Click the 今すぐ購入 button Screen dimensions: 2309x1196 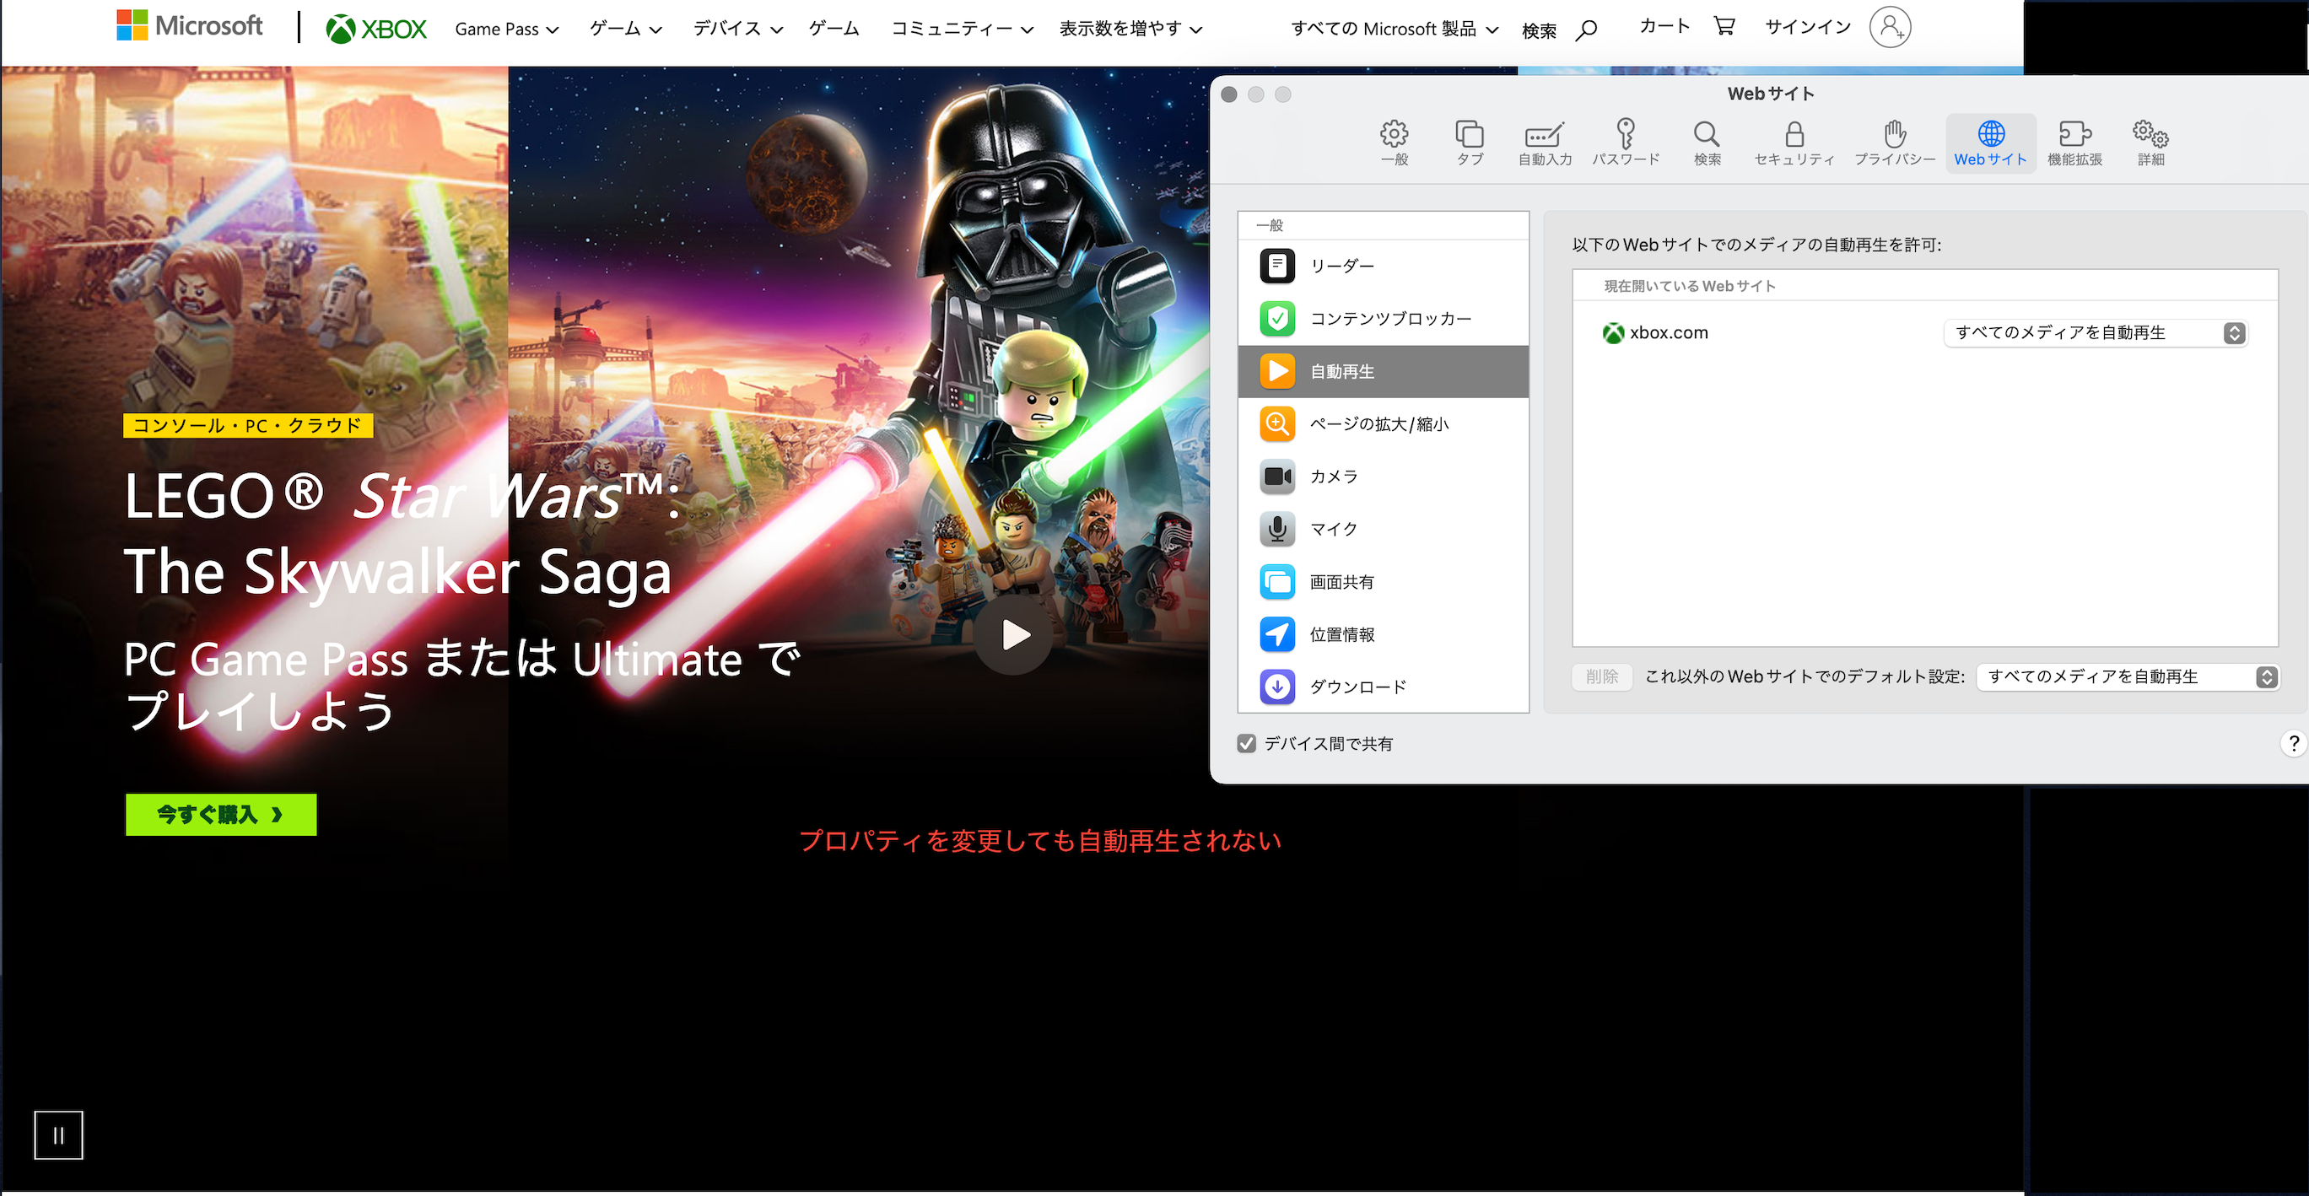click(x=220, y=815)
